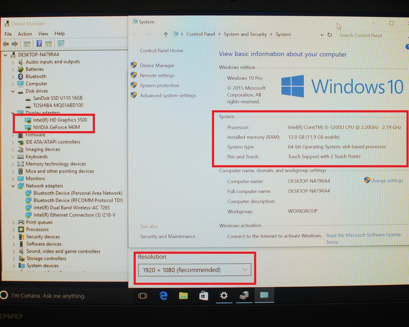Screen dimensions: 409x327
Task: Select Bluetooth Device (RFCOMM Protocol TDI)
Action: [78, 201]
